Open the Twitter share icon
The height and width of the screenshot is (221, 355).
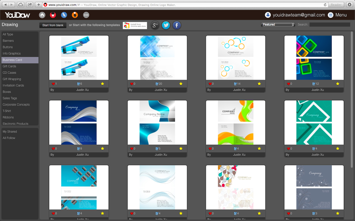[166, 25]
